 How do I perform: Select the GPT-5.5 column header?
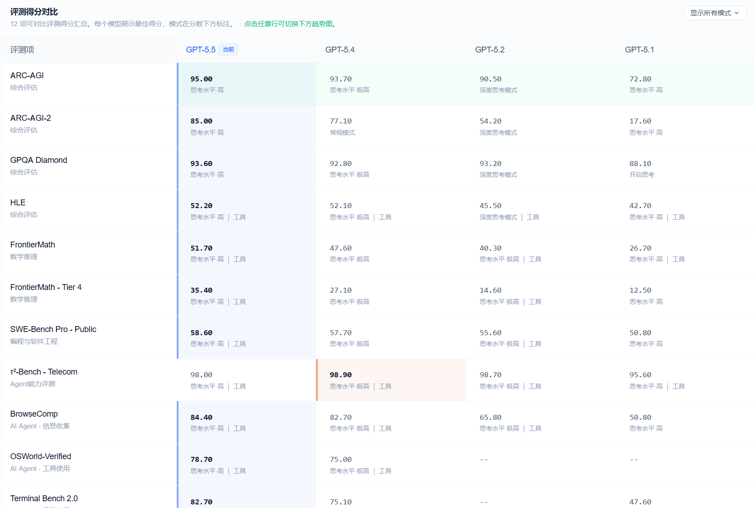tap(201, 50)
